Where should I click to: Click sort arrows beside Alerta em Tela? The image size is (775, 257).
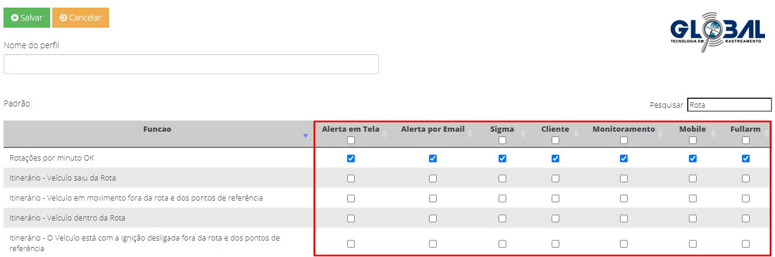(384, 134)
